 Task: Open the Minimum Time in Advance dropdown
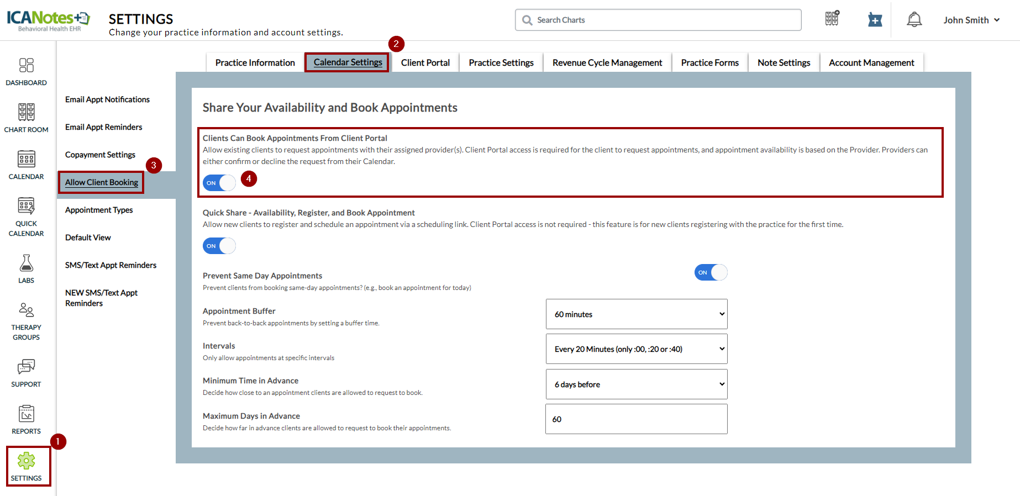pos(637,384)
